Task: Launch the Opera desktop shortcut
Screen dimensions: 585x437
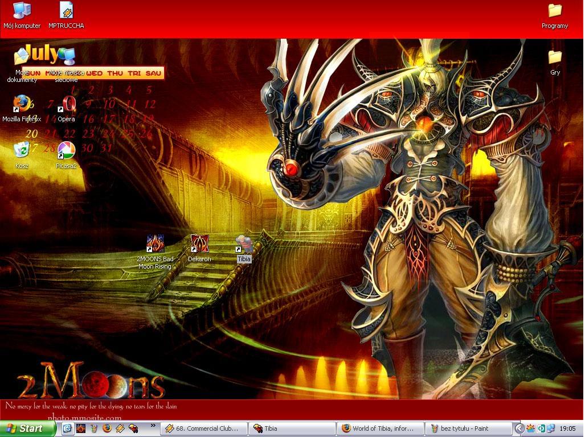Action: [x=66, y=109]
